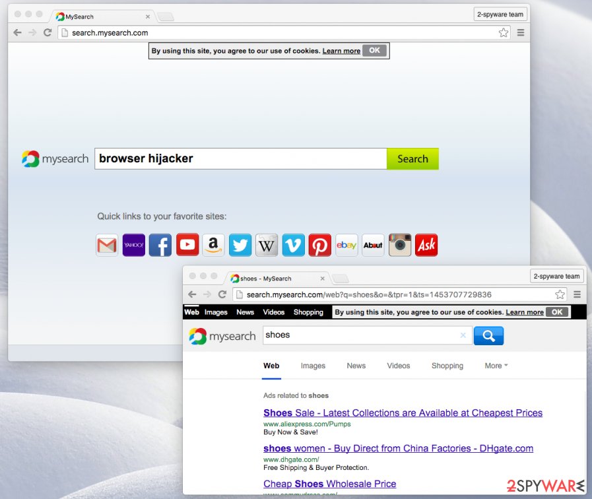The image size is (592, 499).
Task: Close the MySearch browser tab
Action: pos(148,17)
